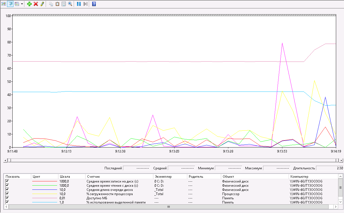Screen dimensions: 344x213
Task: Delete selected counter with red X icon
Action: (36, 4)
